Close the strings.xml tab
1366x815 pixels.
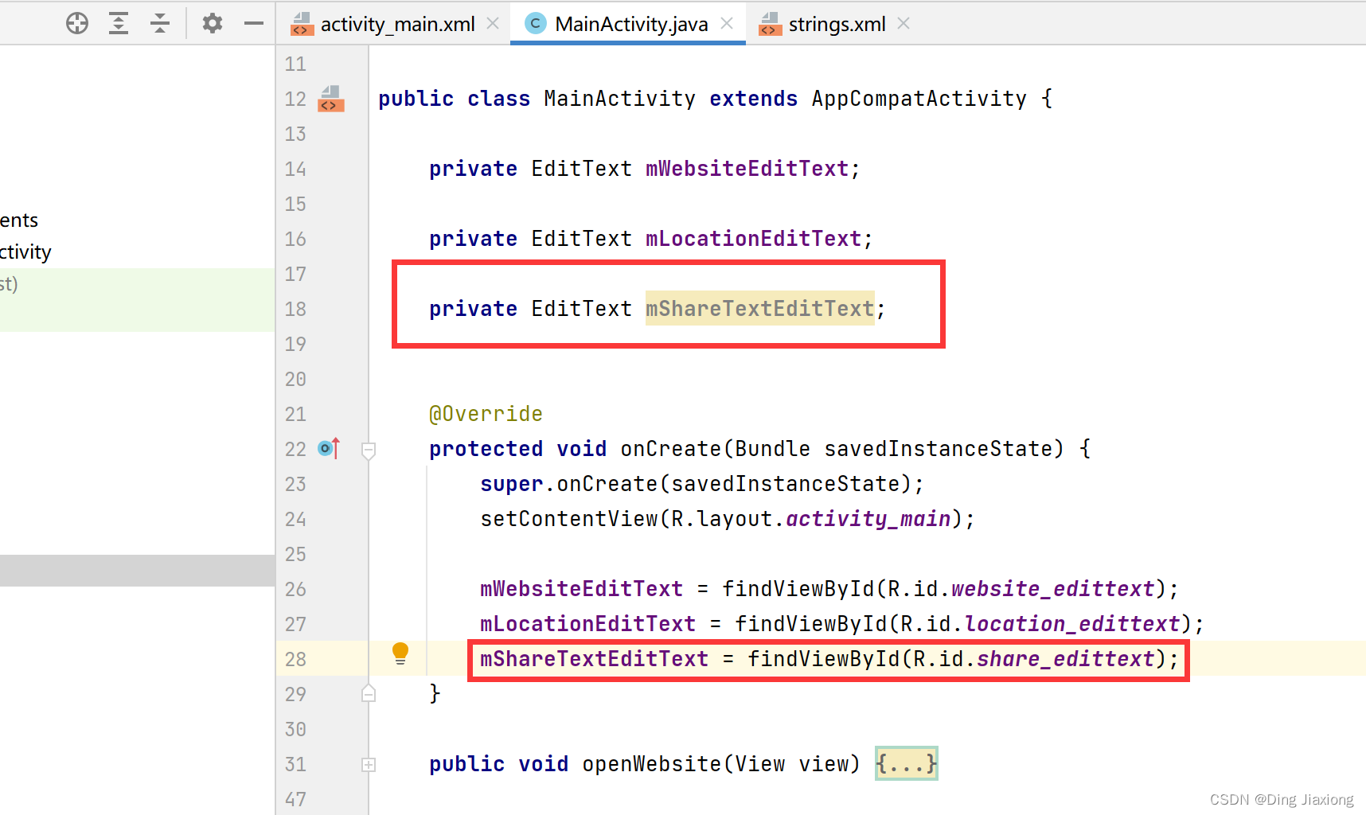904,23
